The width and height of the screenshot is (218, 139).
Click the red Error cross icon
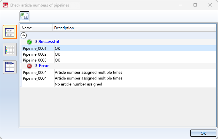pos(29,66)
